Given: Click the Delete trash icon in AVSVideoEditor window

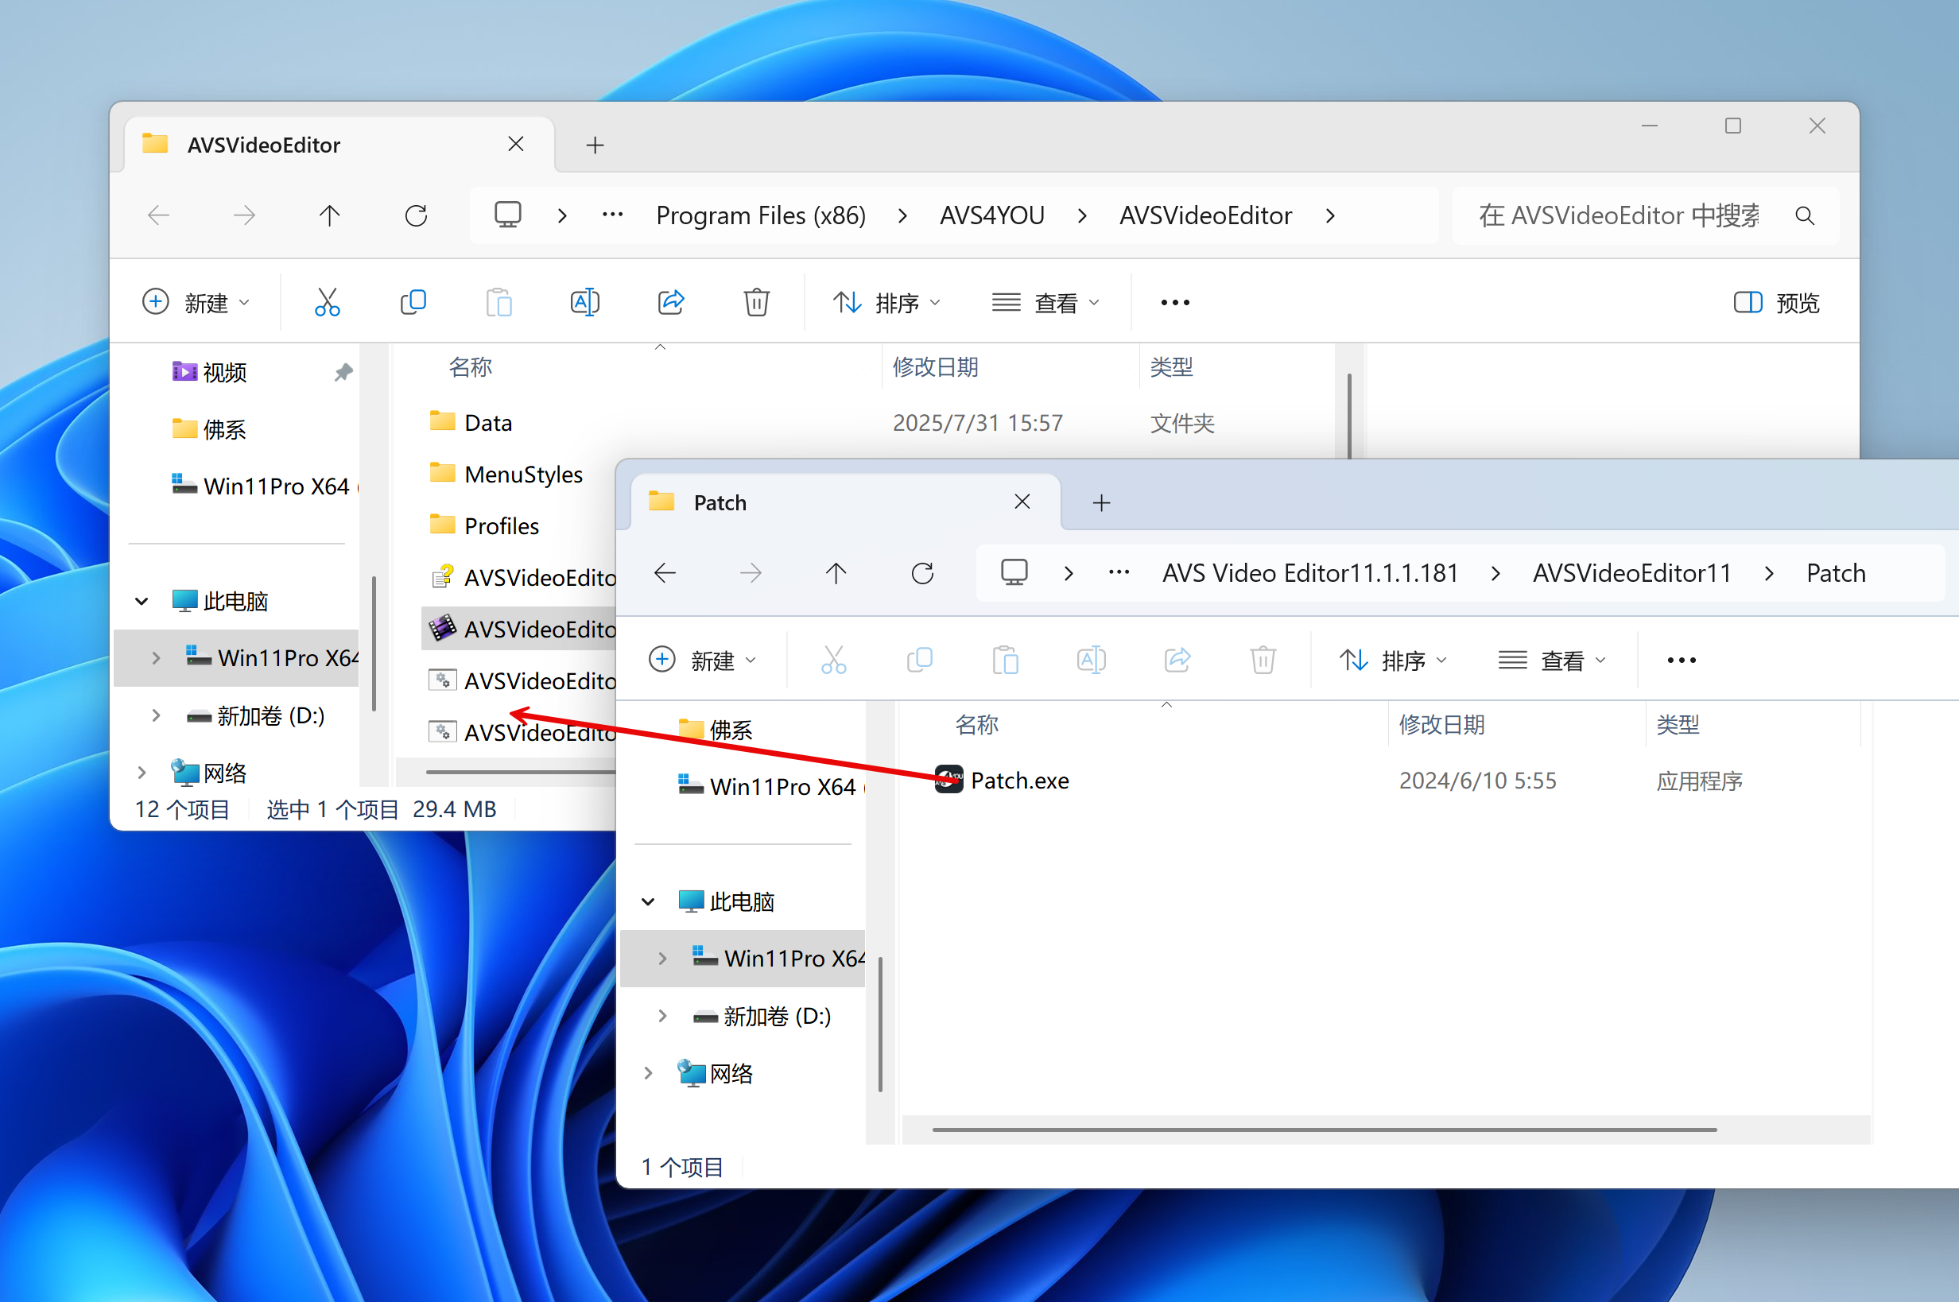Looking at the screenshot, I should (x=756, y=302).
